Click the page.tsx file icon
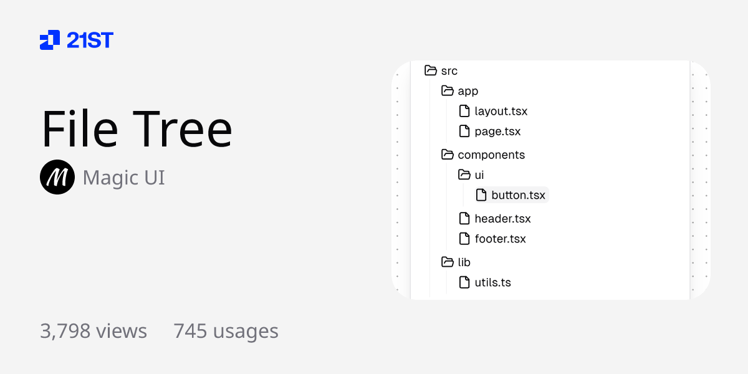The image size is (748, 374). pos(464,132)
